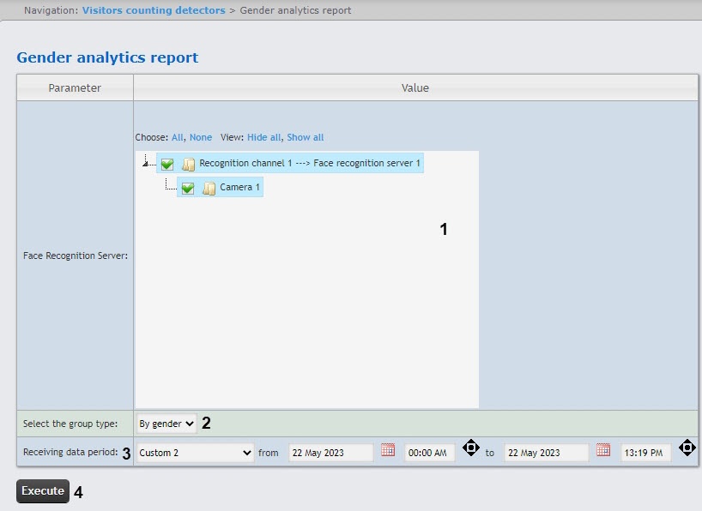Click the from date field 22 May 2023
Screen dimensions: 702x511
(330, 453)
